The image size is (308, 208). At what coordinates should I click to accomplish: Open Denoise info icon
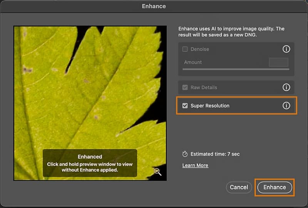pyautogui.click(x=286, y=49)
